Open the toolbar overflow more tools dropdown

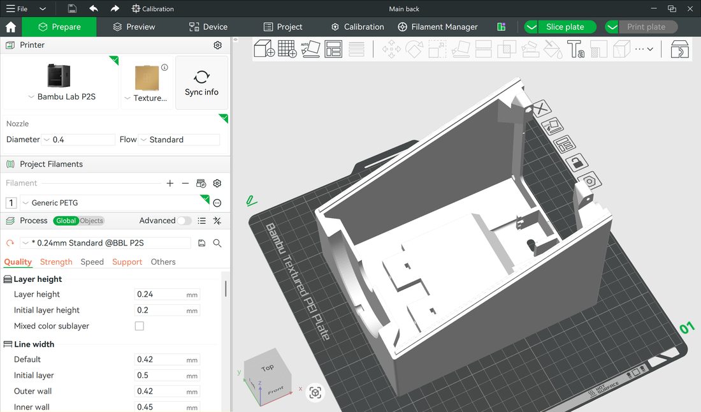tap(644, 48)
